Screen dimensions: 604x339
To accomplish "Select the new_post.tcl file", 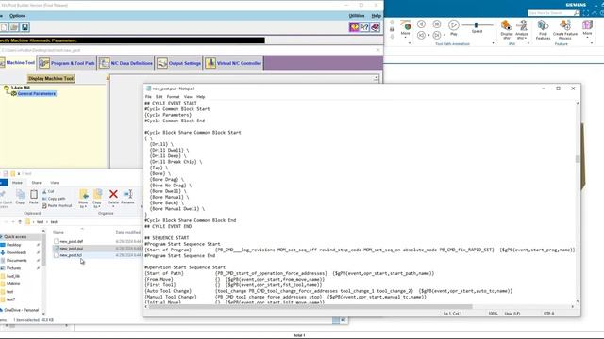I will 71,255.
